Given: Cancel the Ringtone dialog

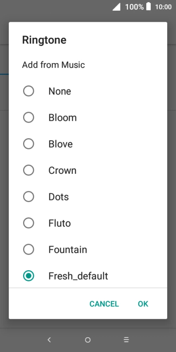Looking at the screenshot, I should click(x=104, y=304).
